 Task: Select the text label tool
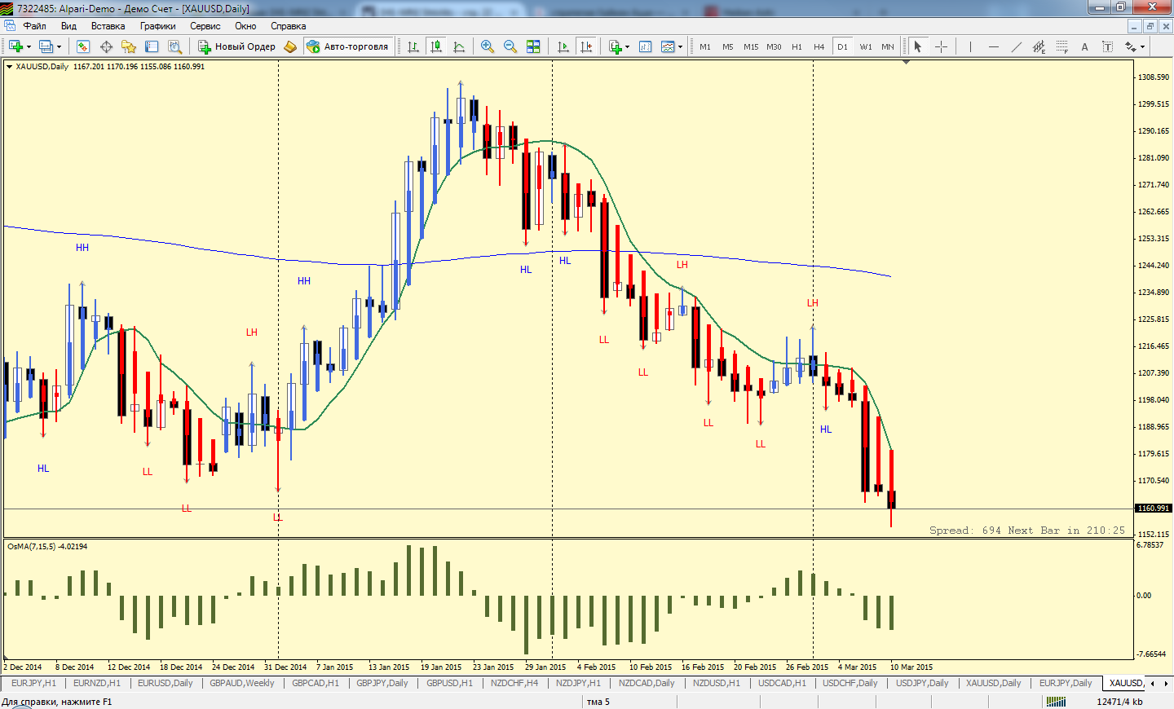(1107, 46)
